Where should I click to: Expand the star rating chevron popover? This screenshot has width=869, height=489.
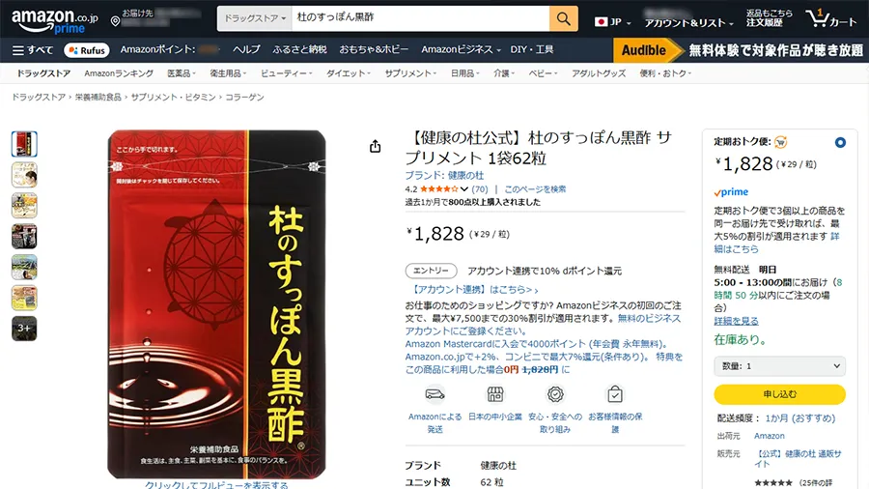point(463,189)
